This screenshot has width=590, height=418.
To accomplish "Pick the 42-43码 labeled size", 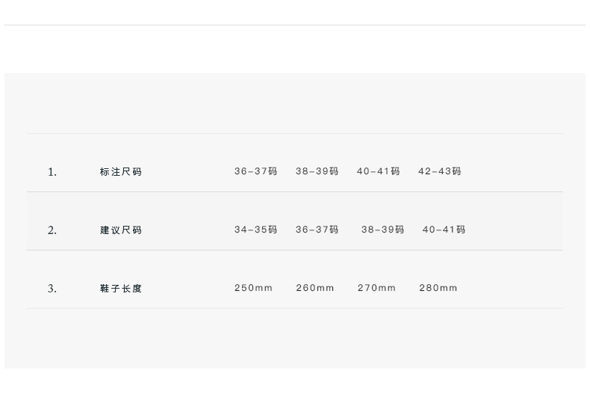I will pyautogui.click(x=439, y=171).
